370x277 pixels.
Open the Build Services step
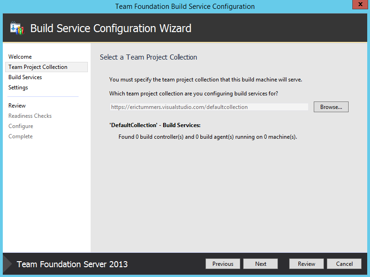coord(25,77)
